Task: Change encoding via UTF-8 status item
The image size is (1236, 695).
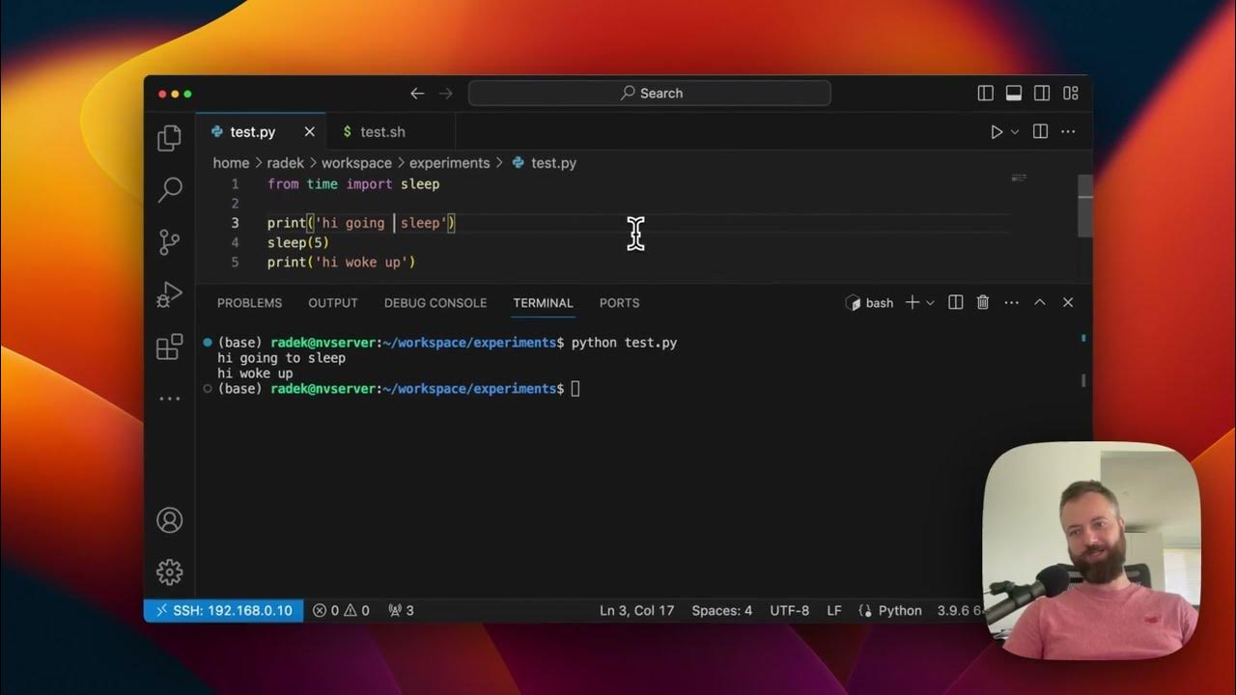Action: coord(789,611)
